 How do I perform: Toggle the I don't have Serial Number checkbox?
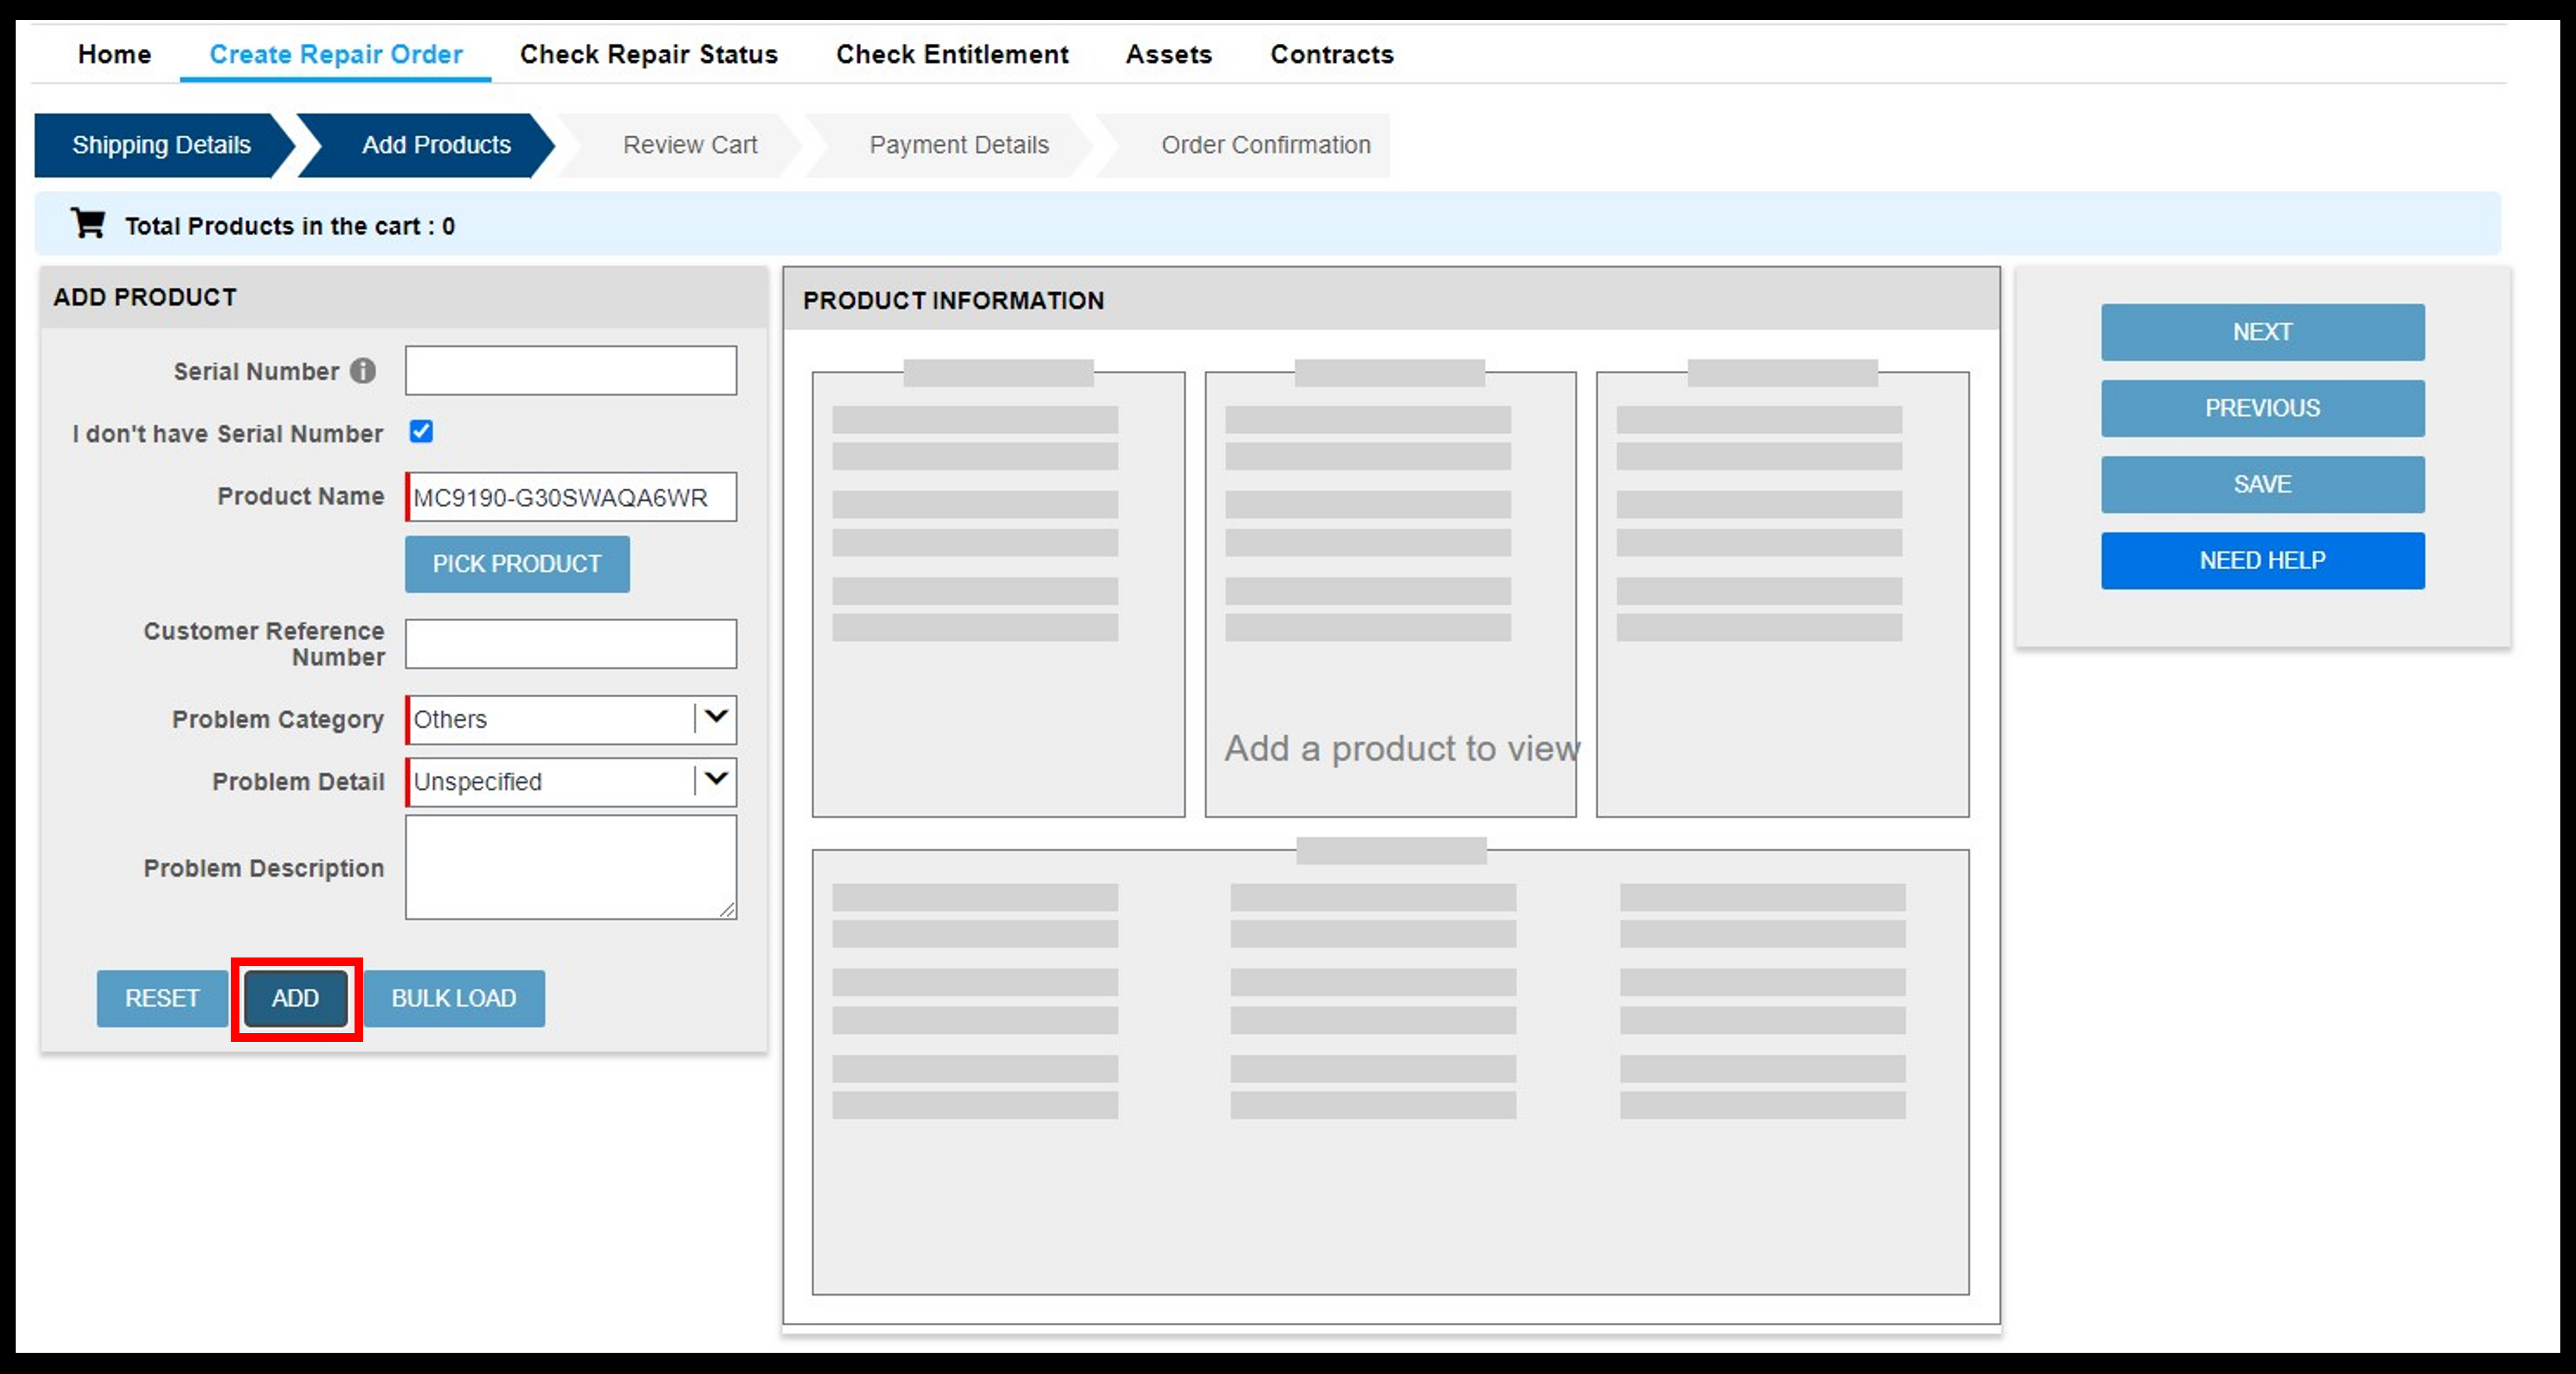423,432
